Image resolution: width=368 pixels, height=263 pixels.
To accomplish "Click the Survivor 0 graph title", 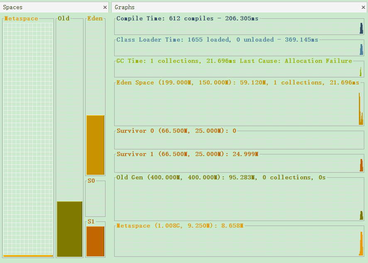I will (x=176, y=131).
